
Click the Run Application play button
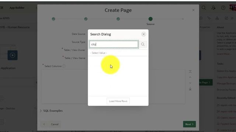[13, 55]
